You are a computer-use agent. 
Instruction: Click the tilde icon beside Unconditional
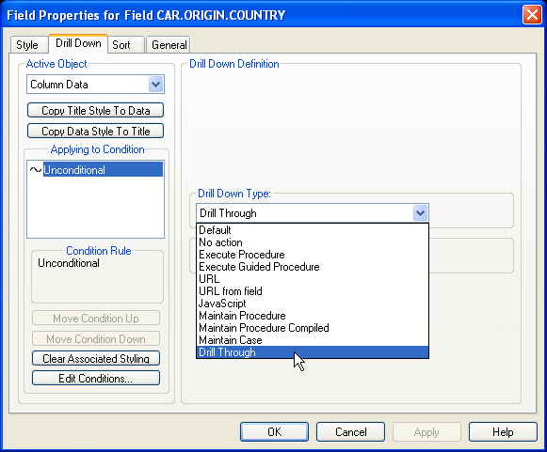coord(36,170)
